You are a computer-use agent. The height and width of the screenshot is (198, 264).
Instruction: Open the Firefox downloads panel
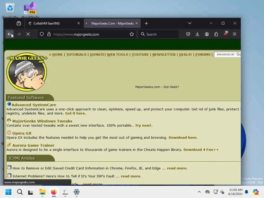[197, 34]
